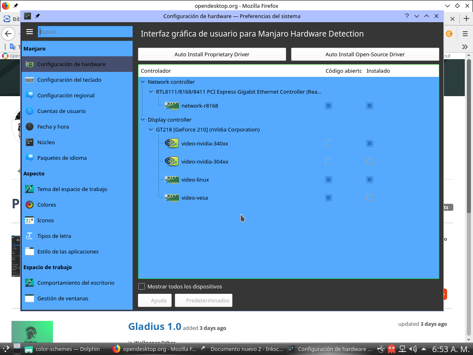Switch to color-schemes Dolphin taskbar entry

point(62,349)
